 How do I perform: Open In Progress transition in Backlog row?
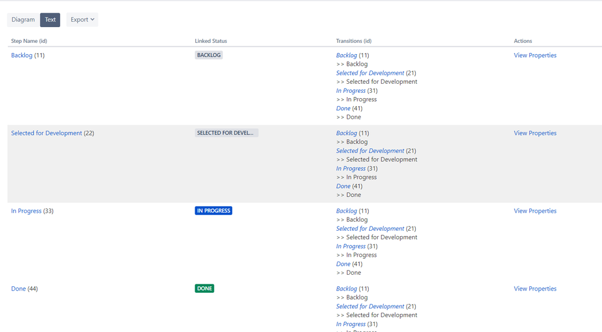coord(351,90)
